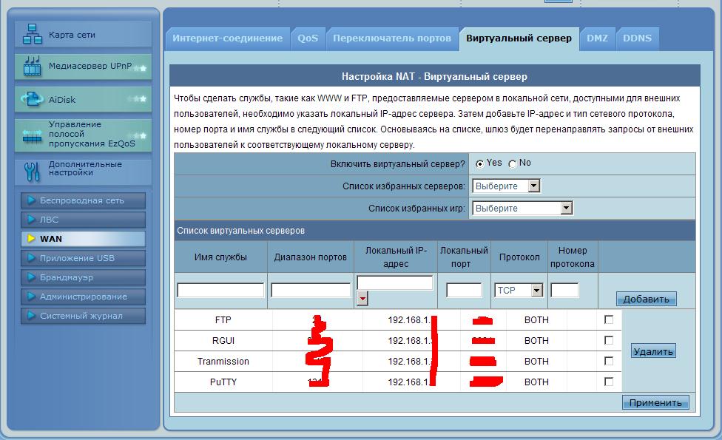Click the arrow icon beside Администрирование
Screen dimensions: 722x440
31,297
